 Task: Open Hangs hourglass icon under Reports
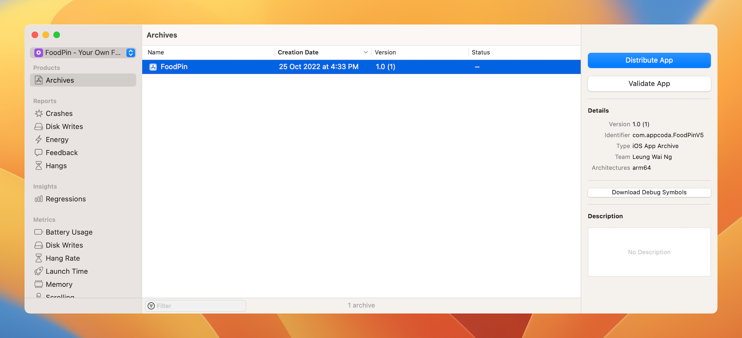[x=39, y=166]
